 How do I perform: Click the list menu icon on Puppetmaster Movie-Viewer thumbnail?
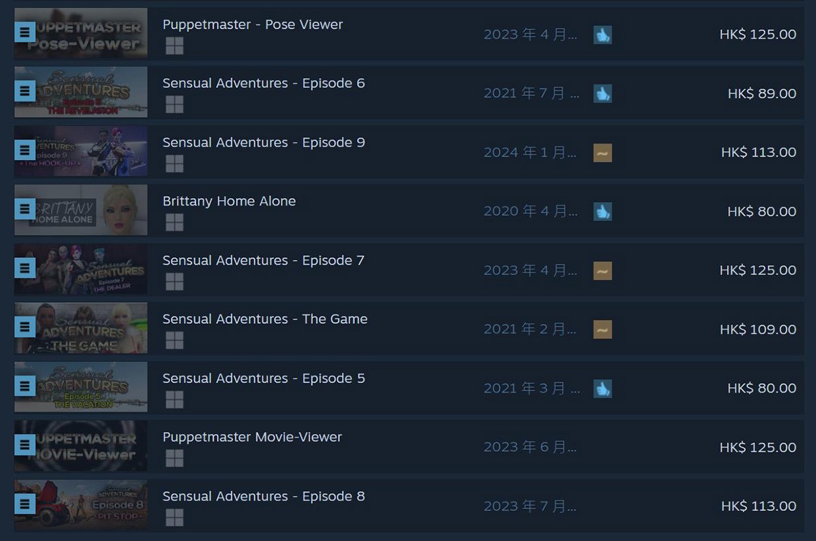pyautogui.click(x=24, y=445)
